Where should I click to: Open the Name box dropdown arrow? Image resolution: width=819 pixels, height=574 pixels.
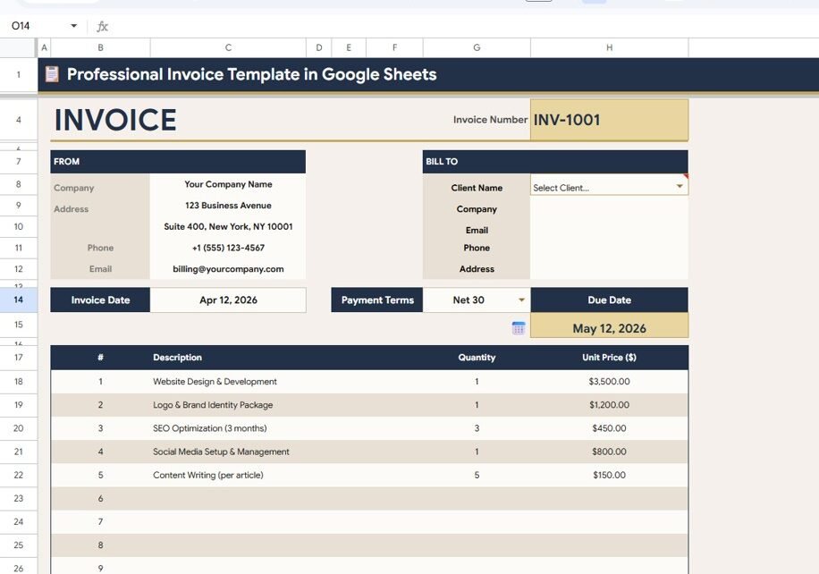[x=73, y=27]
